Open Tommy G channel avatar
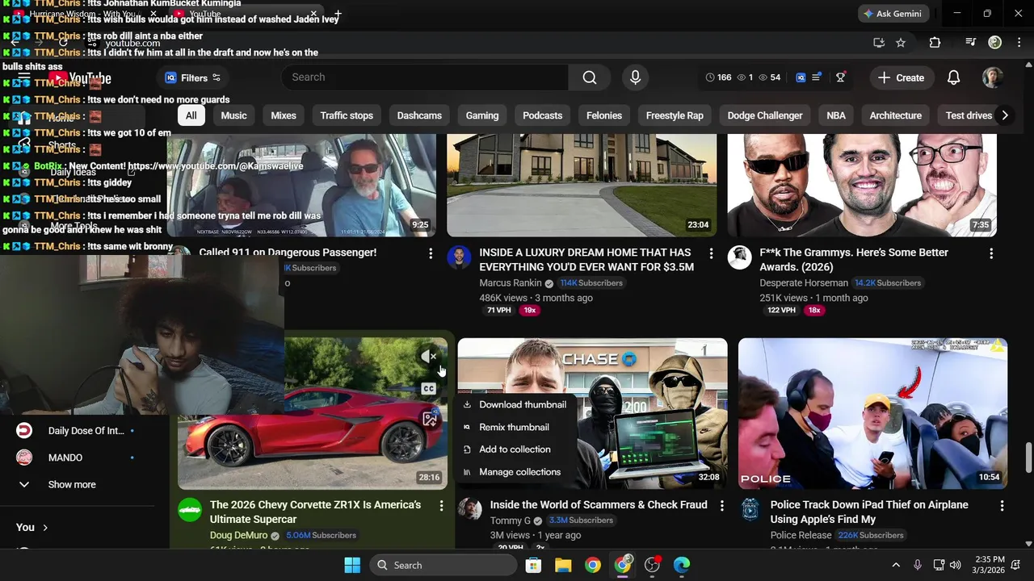This screenshot has width=1034, height=581. [470, 510]
